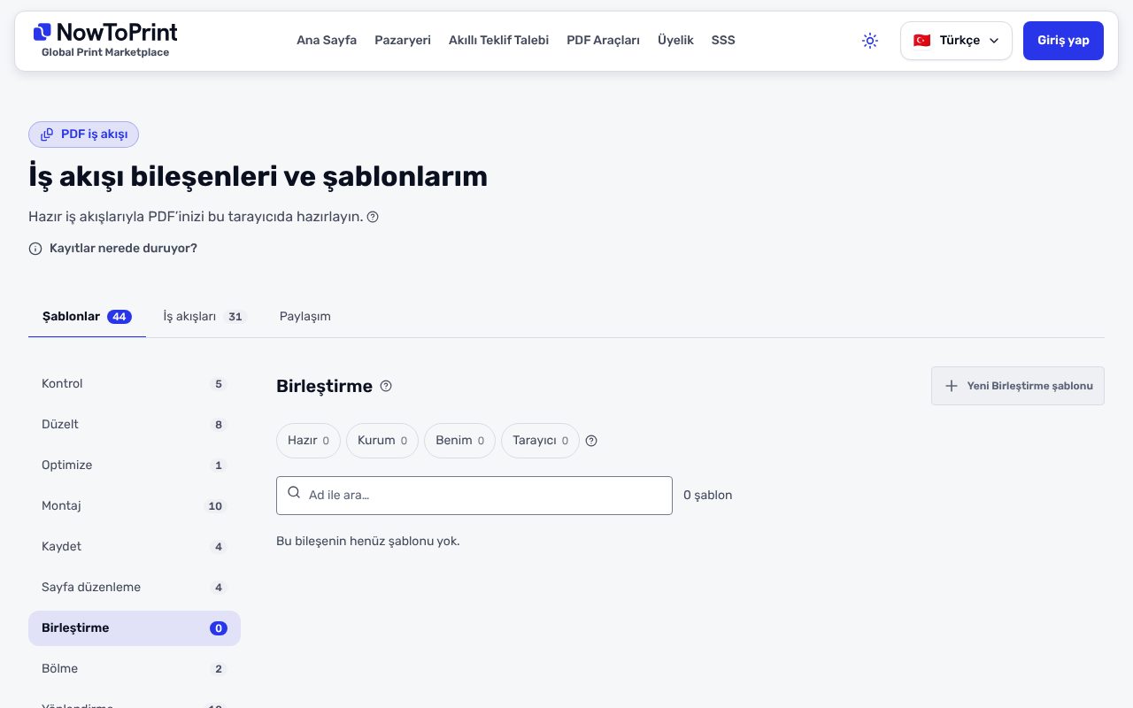Screen dimensions: 1133x708
Task: Open Akıllı Teklif Talebi menu item
Action: tap(498, 40)
